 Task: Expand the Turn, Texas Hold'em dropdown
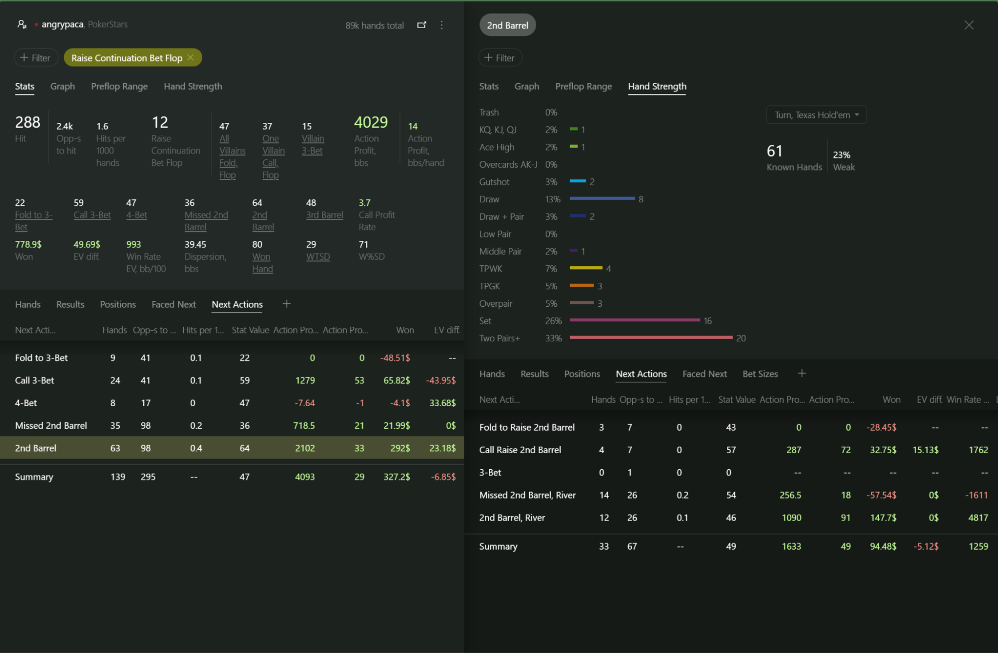coord(816,115)
